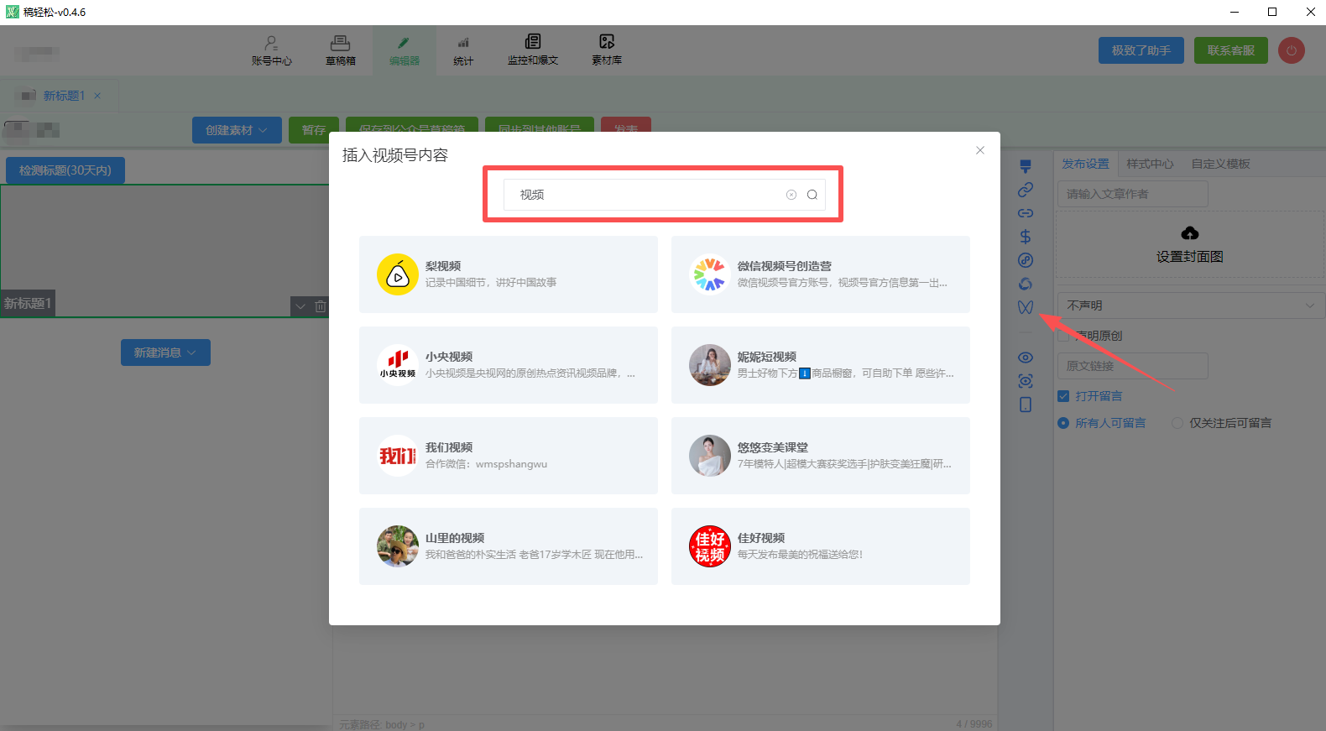Expand the 新建消息 dropdown
Image resolution: width=1326 pixels, height=731 pixels.
point(165,352)
